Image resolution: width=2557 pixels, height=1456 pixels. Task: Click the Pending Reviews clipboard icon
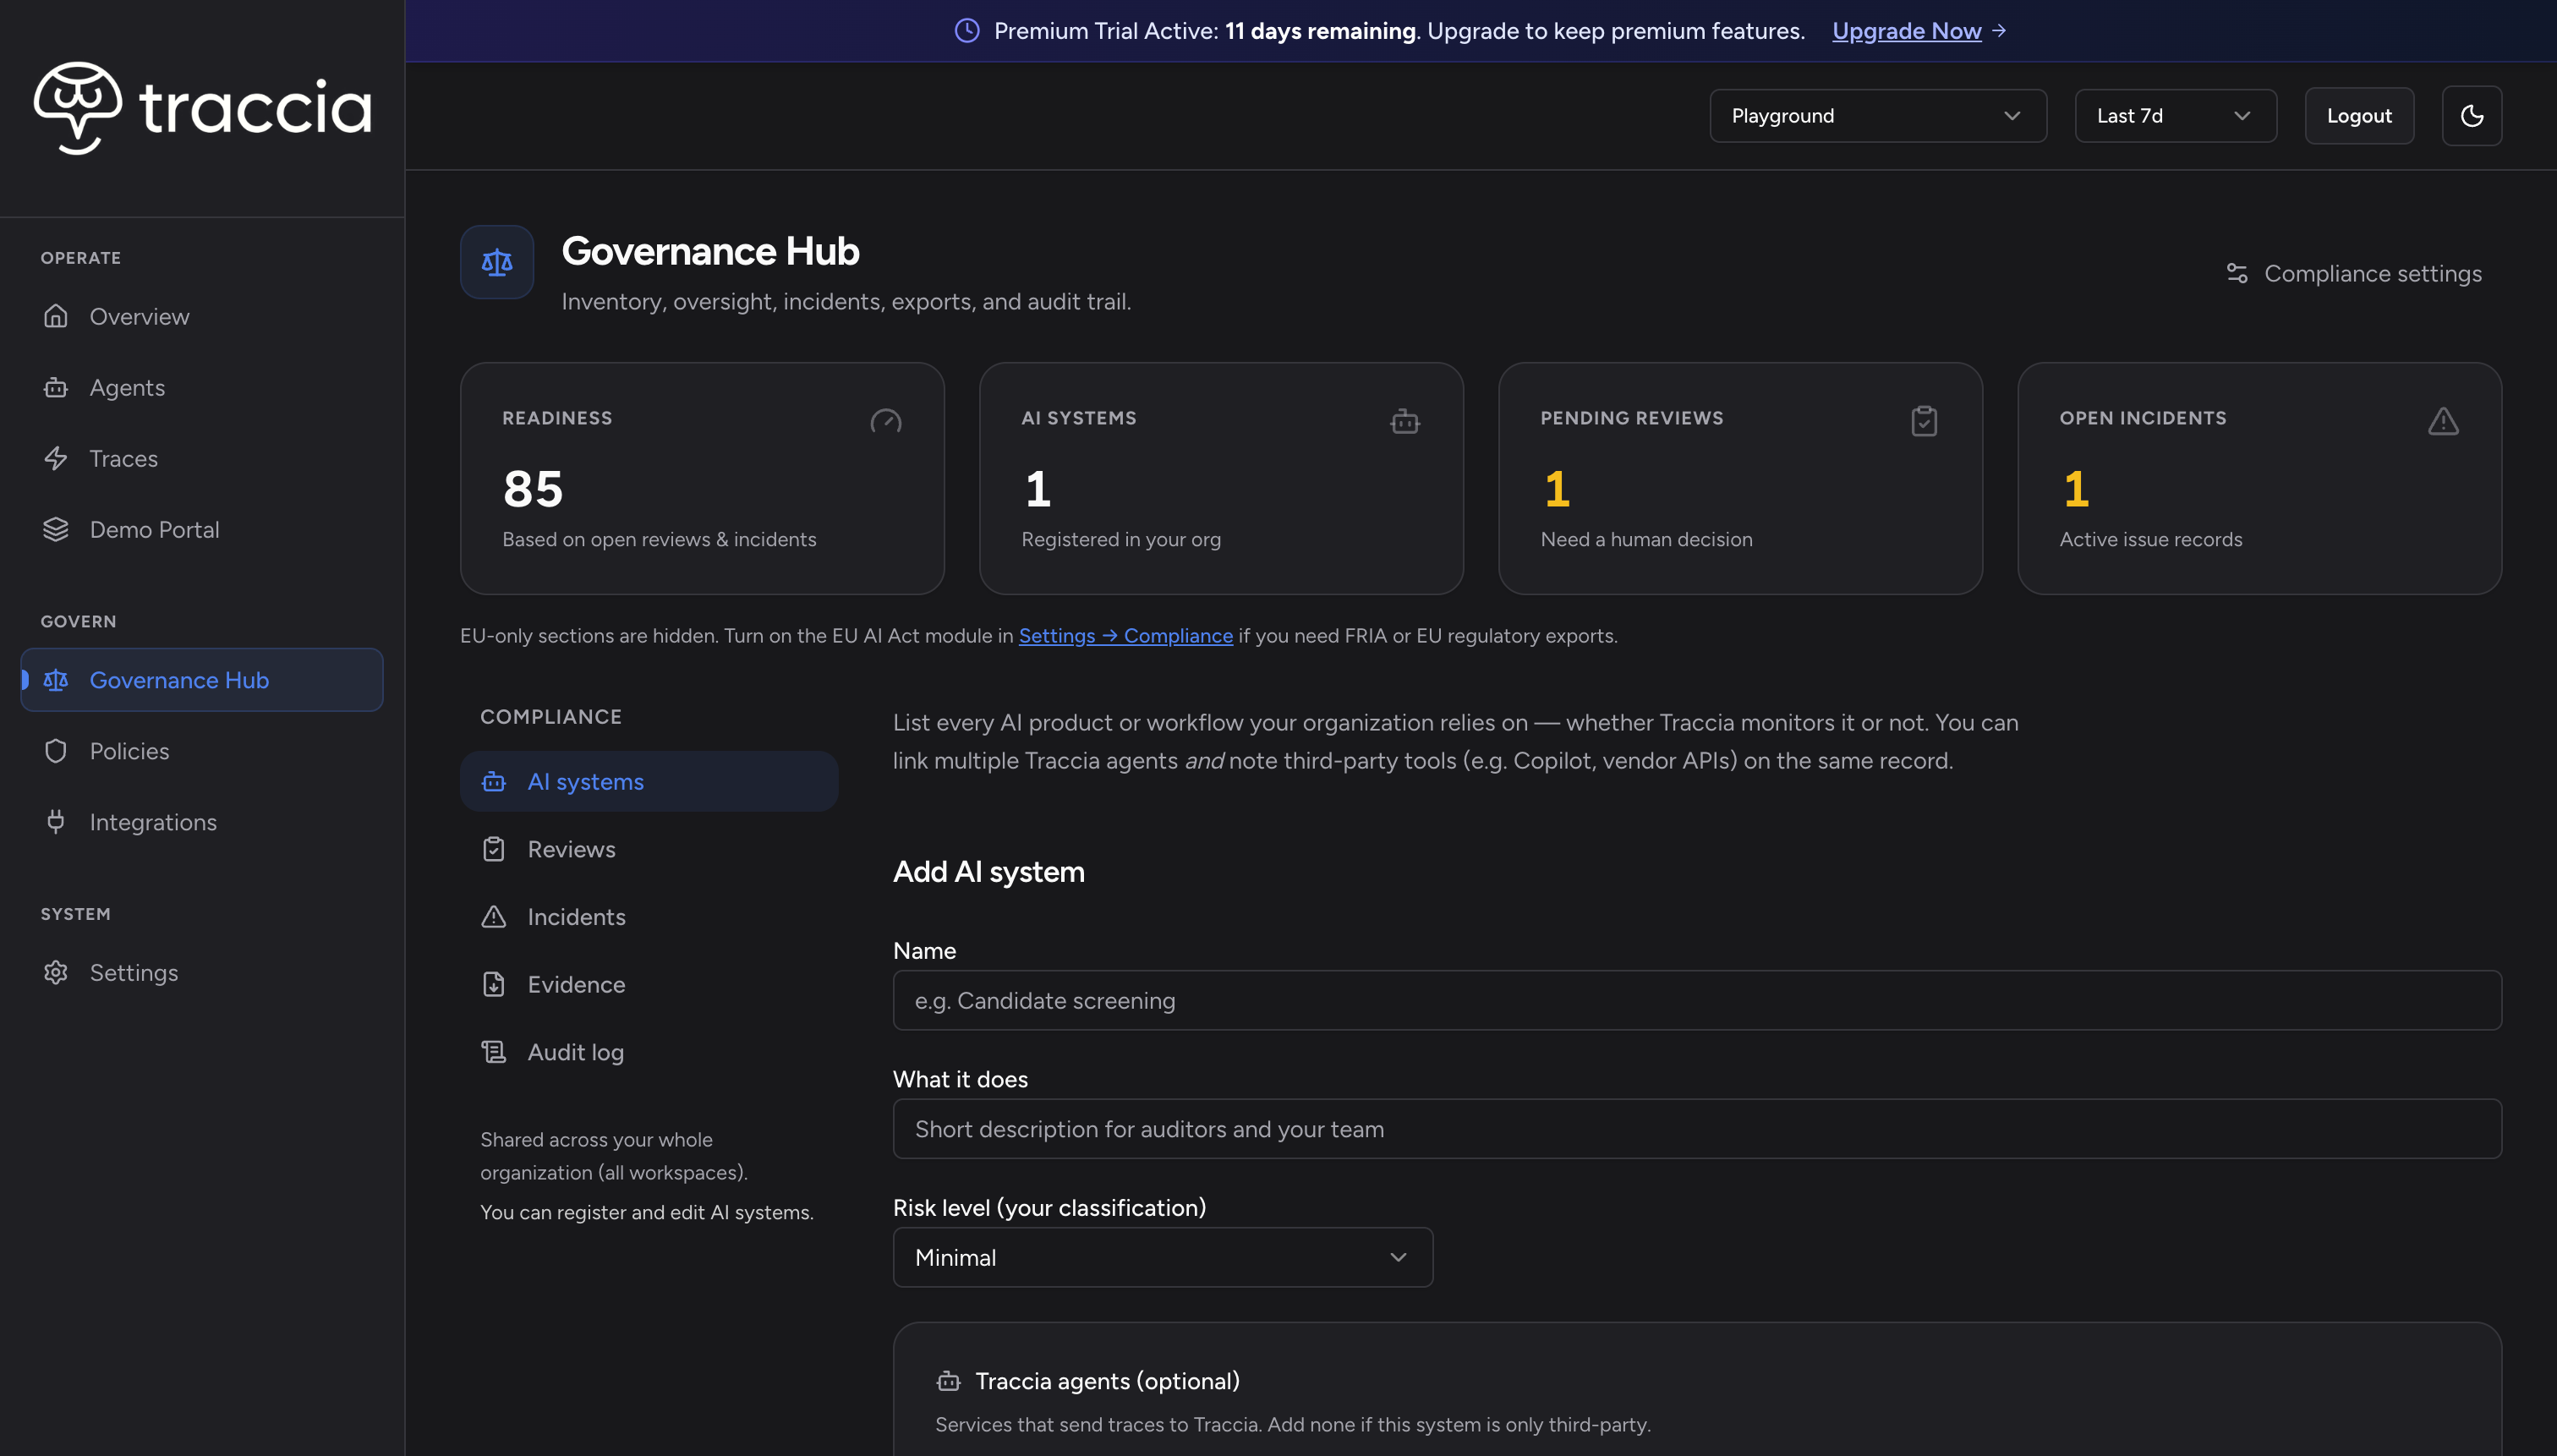[x=1924, y=421]
